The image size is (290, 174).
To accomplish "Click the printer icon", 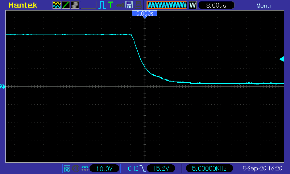I will tap(138, 5).
